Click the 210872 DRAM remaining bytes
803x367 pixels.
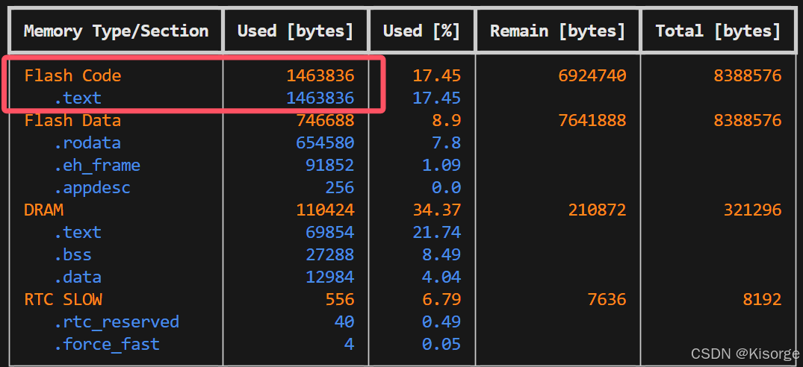click(597, 210)
